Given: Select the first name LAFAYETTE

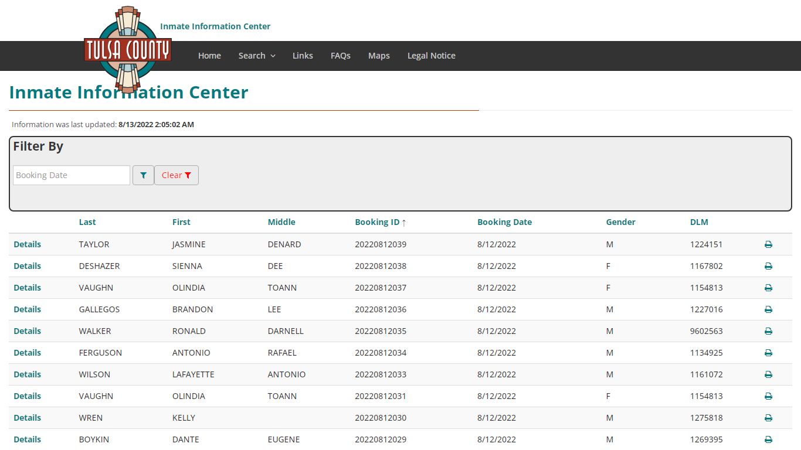Looking at the screenshot, I should coord(194,374).
